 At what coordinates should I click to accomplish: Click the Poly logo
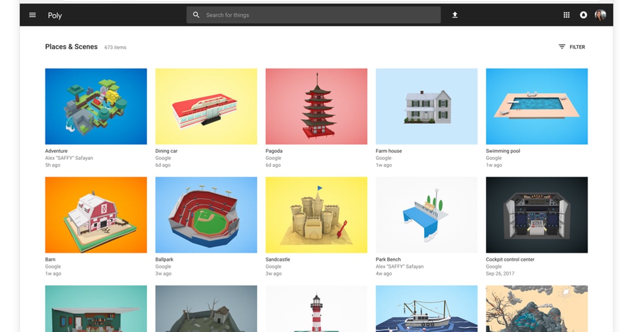[x=54, y=15]
